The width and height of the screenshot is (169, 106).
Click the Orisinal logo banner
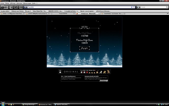point(71,72)
